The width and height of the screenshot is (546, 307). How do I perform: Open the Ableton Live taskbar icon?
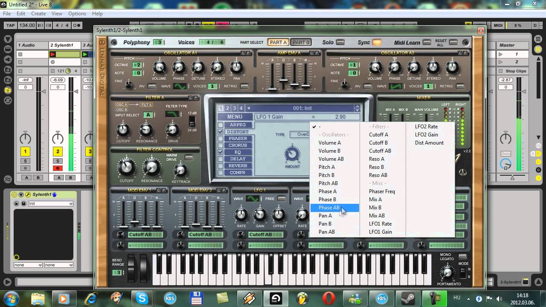coord(277,298)
